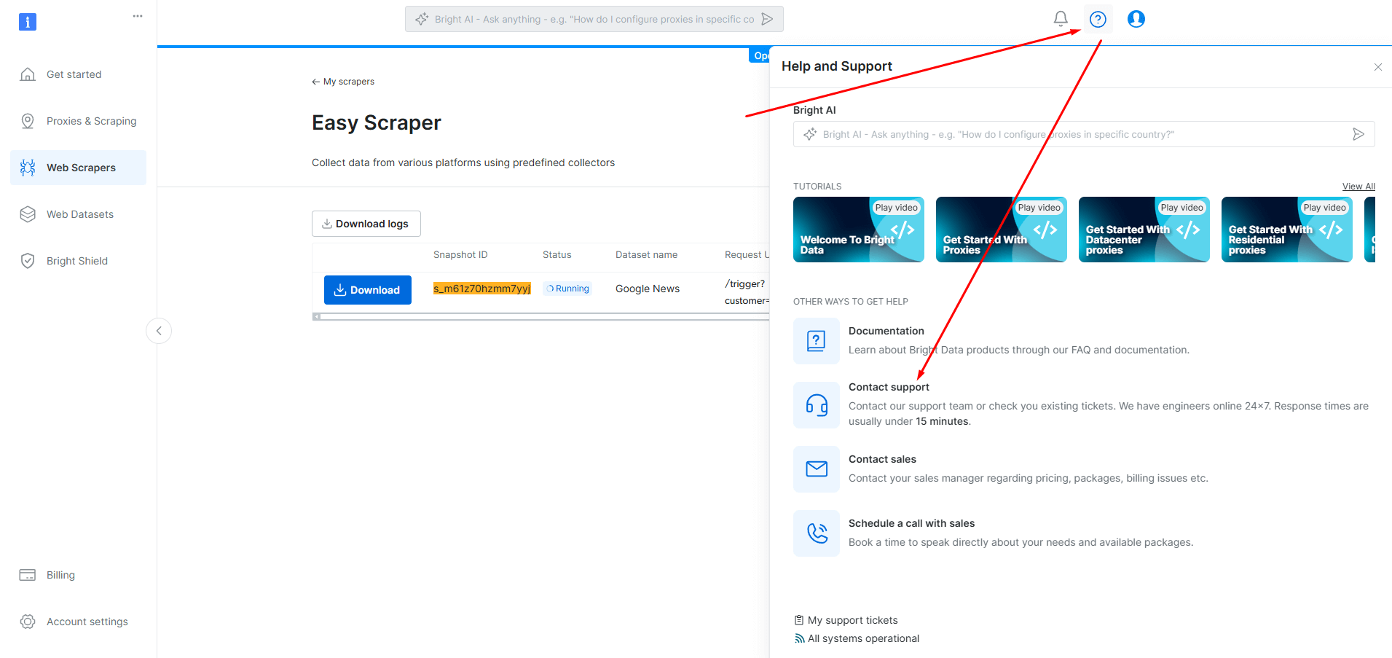Focus the top Bright AI search field

594,19
